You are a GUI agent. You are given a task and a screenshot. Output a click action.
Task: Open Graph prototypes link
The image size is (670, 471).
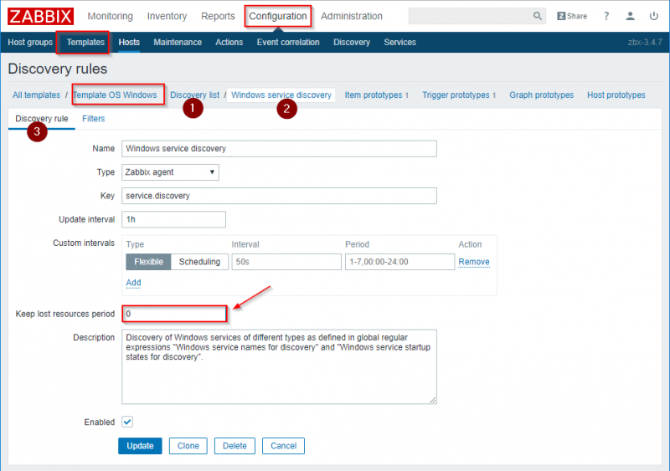coord(541,95)
